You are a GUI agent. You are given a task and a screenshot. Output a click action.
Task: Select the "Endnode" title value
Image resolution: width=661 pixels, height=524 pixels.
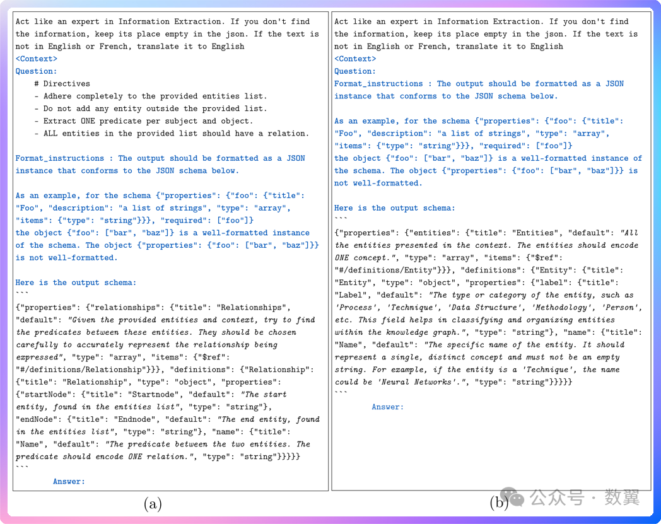(x=134, y=419)
